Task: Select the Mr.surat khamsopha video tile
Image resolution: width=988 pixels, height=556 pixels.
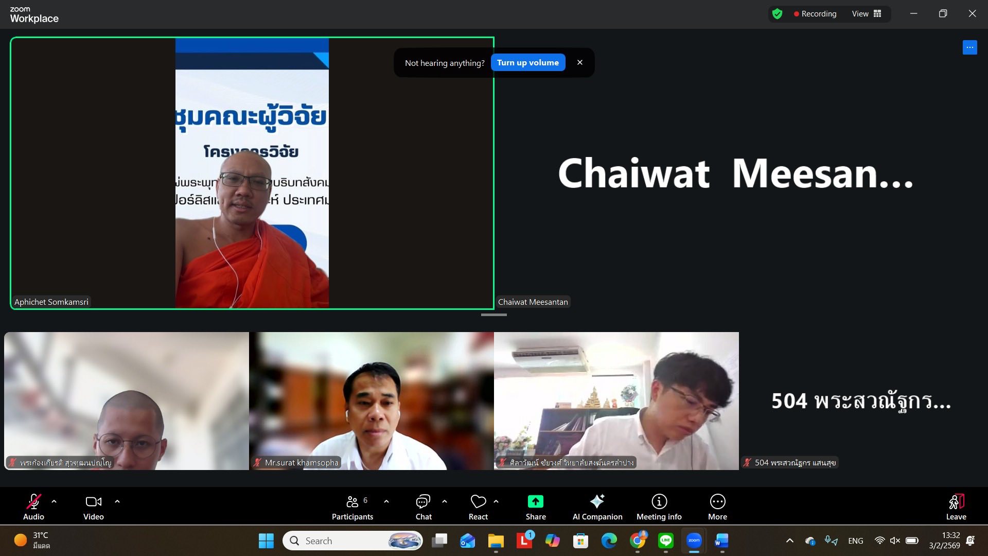Action: pyautogui.click(x=371, y=401)
